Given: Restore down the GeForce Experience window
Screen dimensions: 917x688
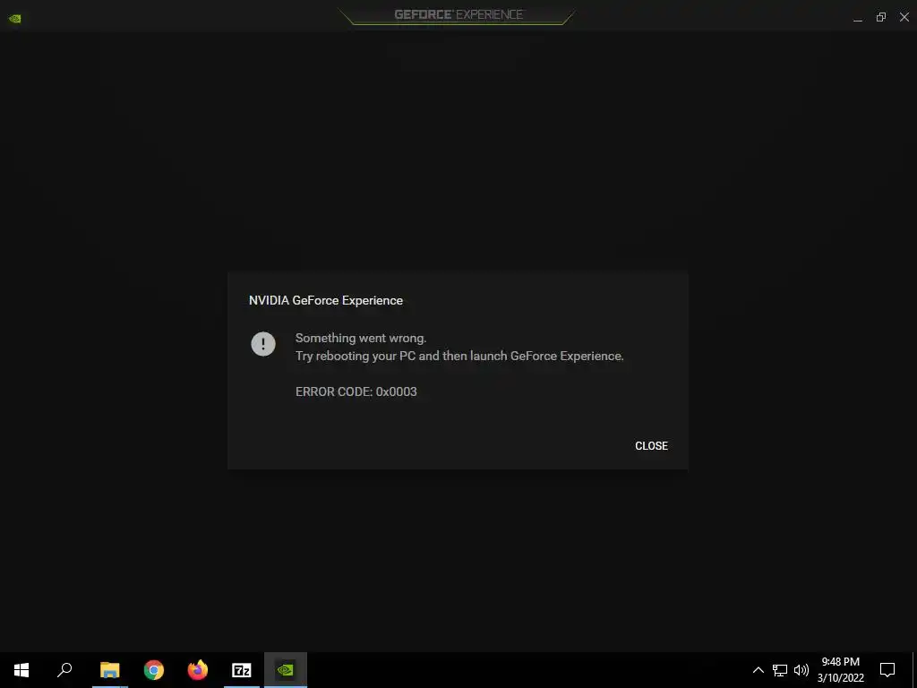Looking at the screenshot, I should pos(881,18).
